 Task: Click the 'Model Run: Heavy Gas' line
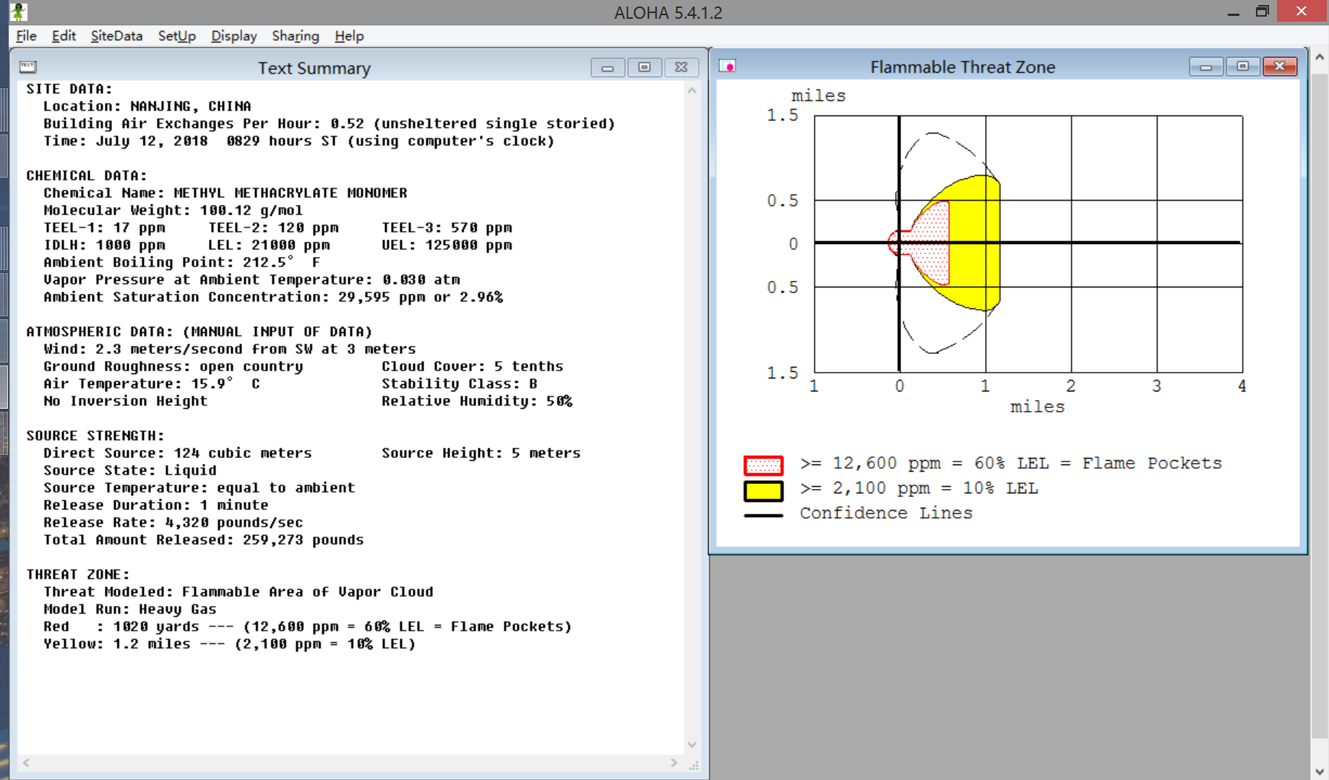tap(130, 609)
